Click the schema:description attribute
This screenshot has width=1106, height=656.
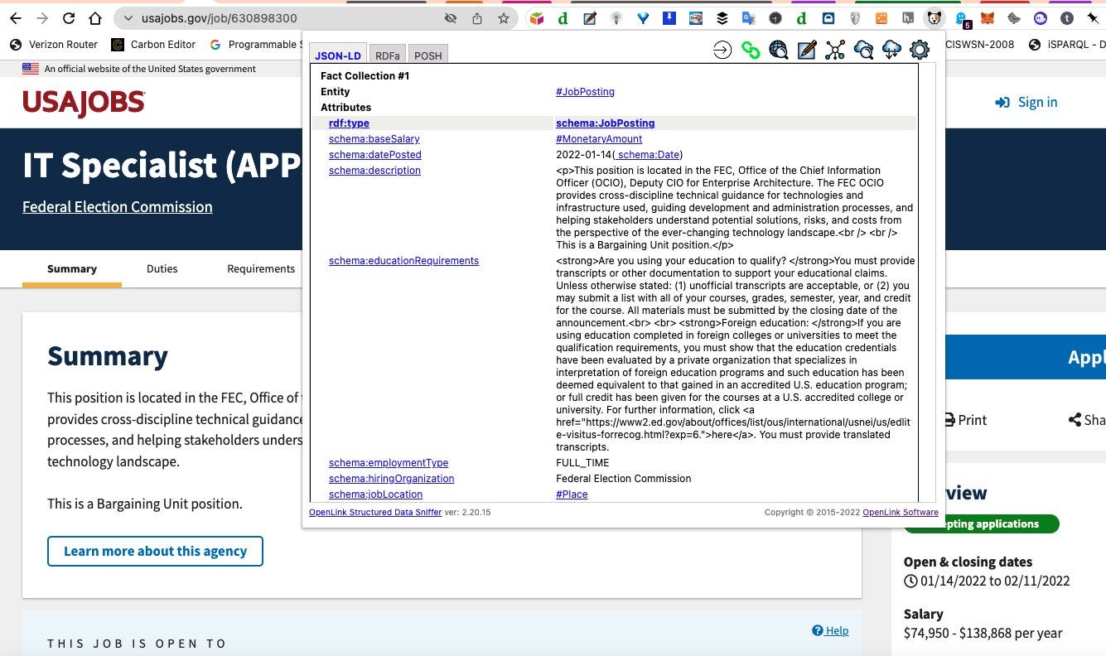click(374, 171)
